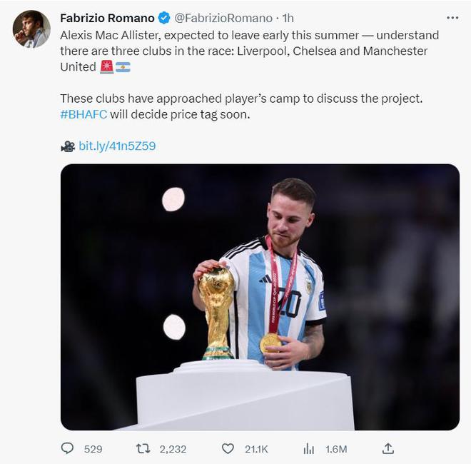Open the bit.ly/41n5Z59 link
This screenshot has height=464, width=471.
[x=117, y=146]
